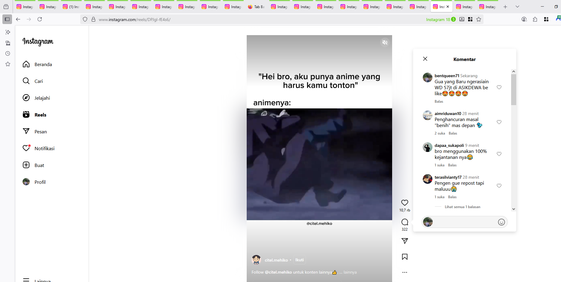
Task: Click the Instagram logo
Action: [x=38, y=41]
